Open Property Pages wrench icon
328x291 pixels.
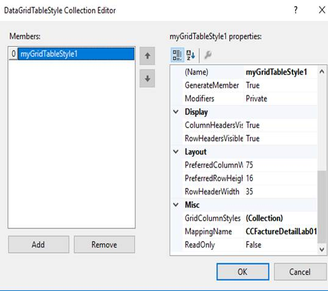click(208, 55)
